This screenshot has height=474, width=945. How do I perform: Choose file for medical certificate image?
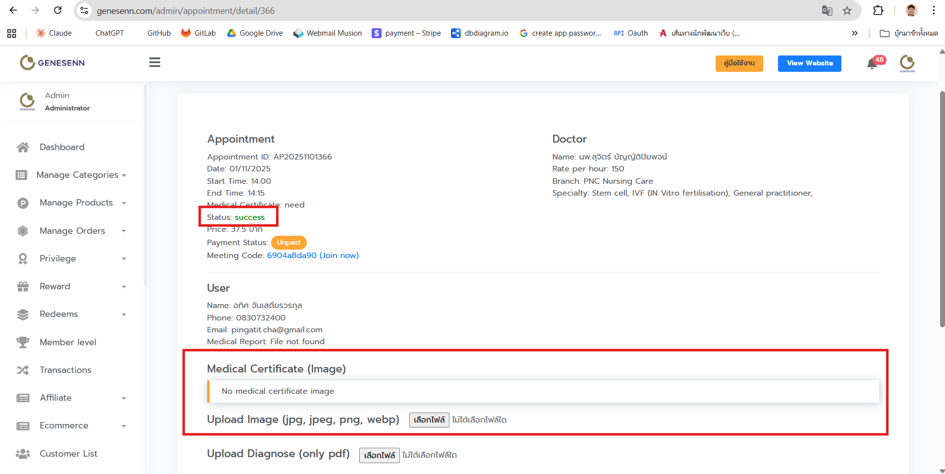[429, 420]
